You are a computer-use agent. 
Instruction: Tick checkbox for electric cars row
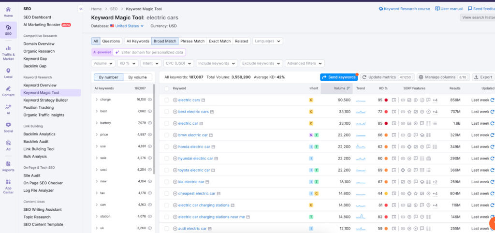[x=166, y=100]
